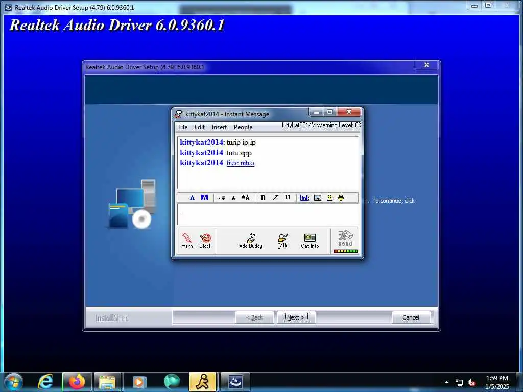Toggle underline formatting in message
The width and height of the screenshot is (523, 392).
[x=288, y=198]
